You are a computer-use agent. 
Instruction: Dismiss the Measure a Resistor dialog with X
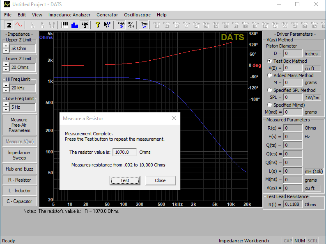pyautogui.click(x=174, y=118)
